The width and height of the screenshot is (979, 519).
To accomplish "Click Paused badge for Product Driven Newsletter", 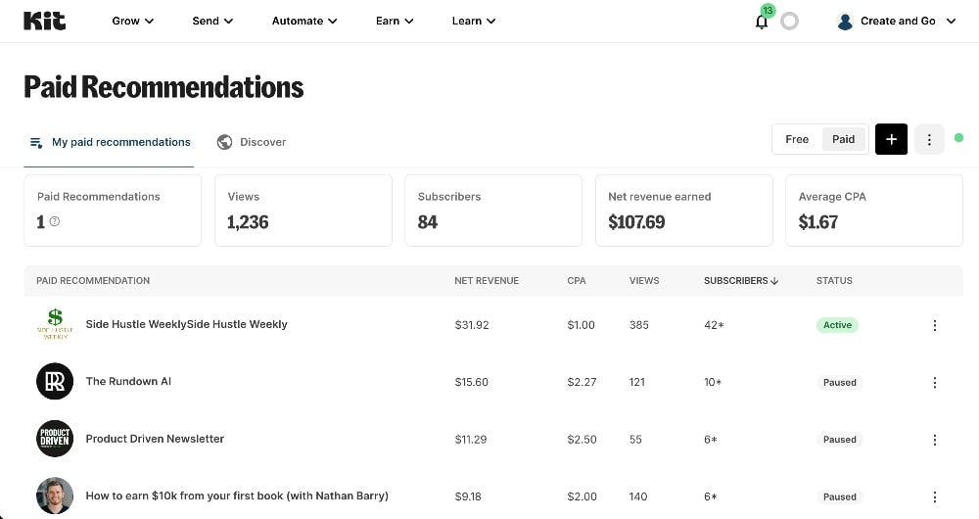I will [839, 440].
